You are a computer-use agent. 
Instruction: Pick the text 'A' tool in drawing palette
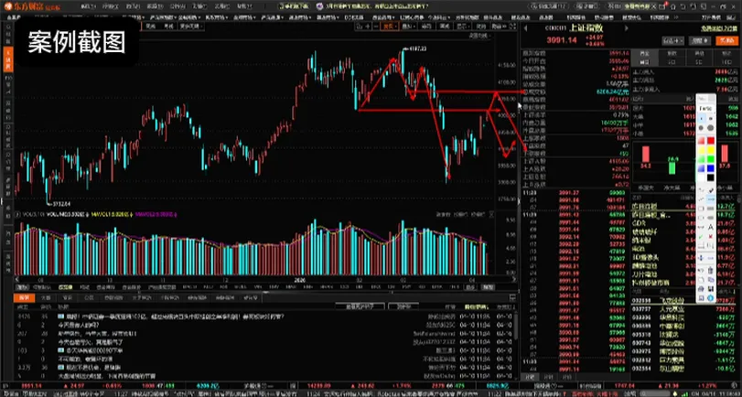pos(711,227)
